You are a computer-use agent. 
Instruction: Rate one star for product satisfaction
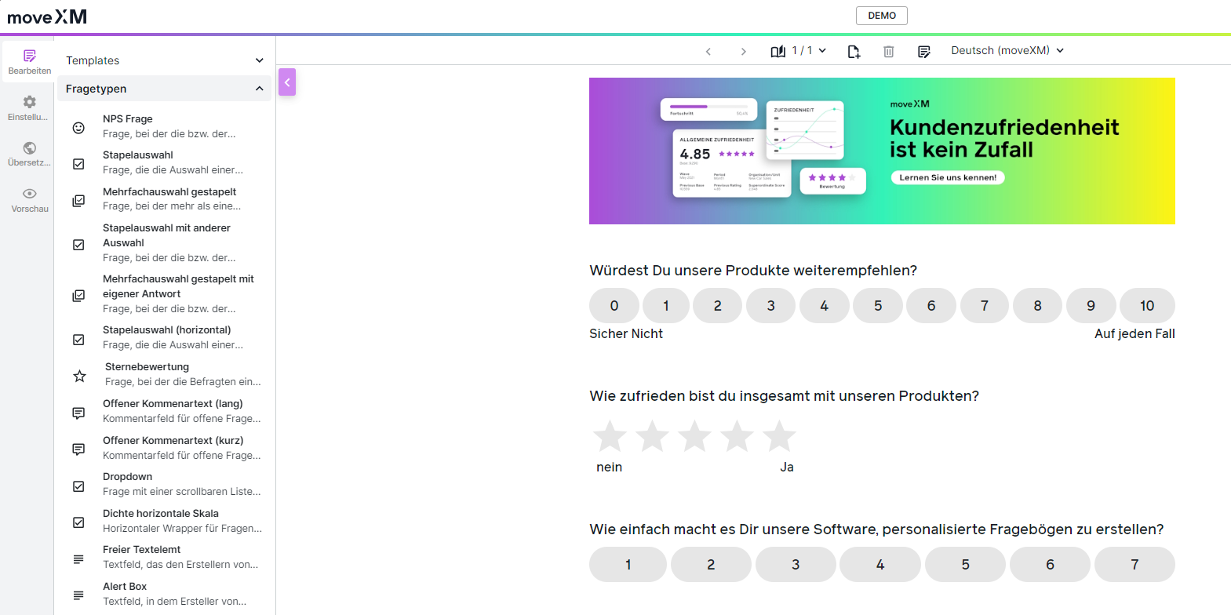pos(610,436)
